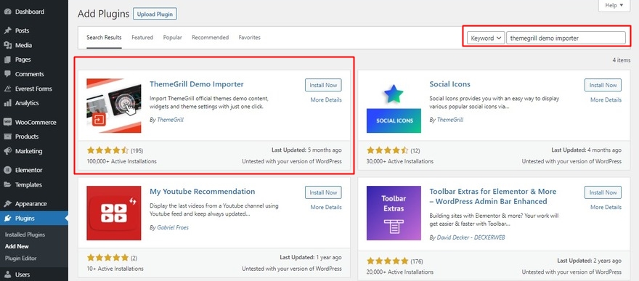The height and width of the screenshot is (281, 639).
Task: Install Toolbar Extras for Elementor plugin
Action: (x=603, y=192)
